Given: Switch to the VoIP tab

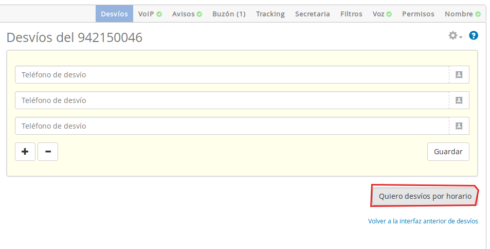Looking at the screenshot, I should click(150, 14).
